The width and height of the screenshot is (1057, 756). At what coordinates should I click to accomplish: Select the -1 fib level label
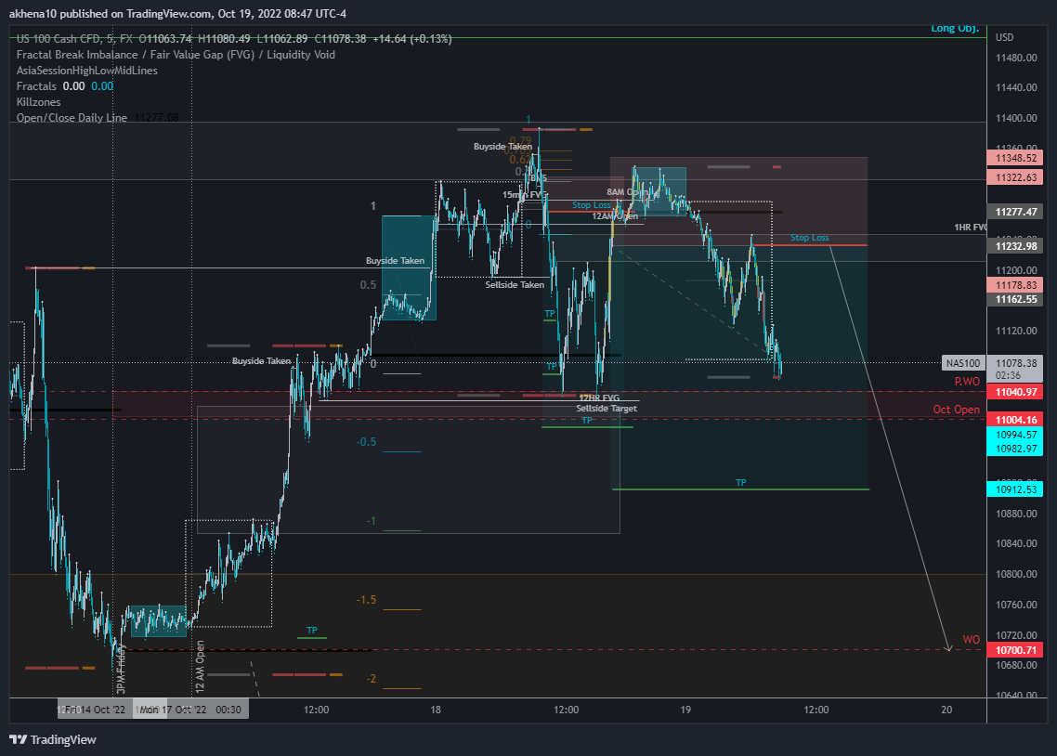[371, 521]
